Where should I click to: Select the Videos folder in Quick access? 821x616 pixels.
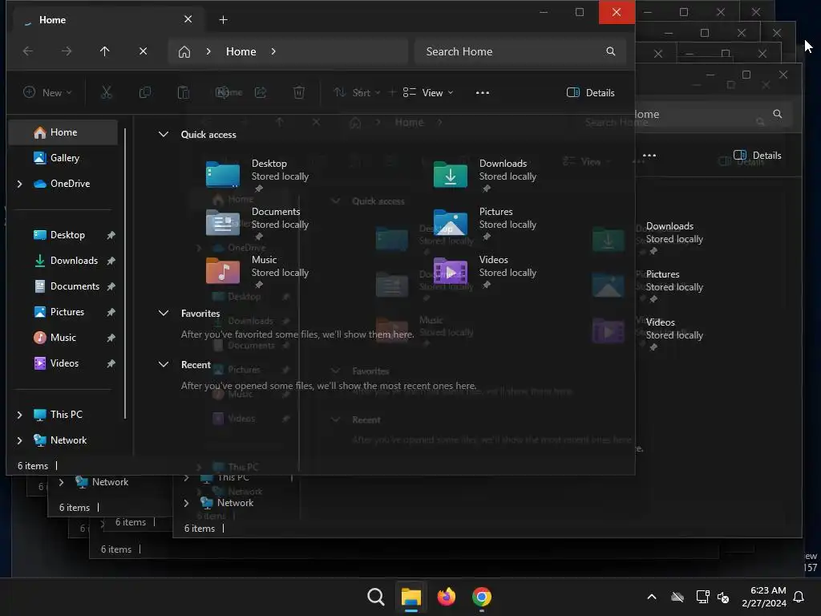tap(485, 271)
